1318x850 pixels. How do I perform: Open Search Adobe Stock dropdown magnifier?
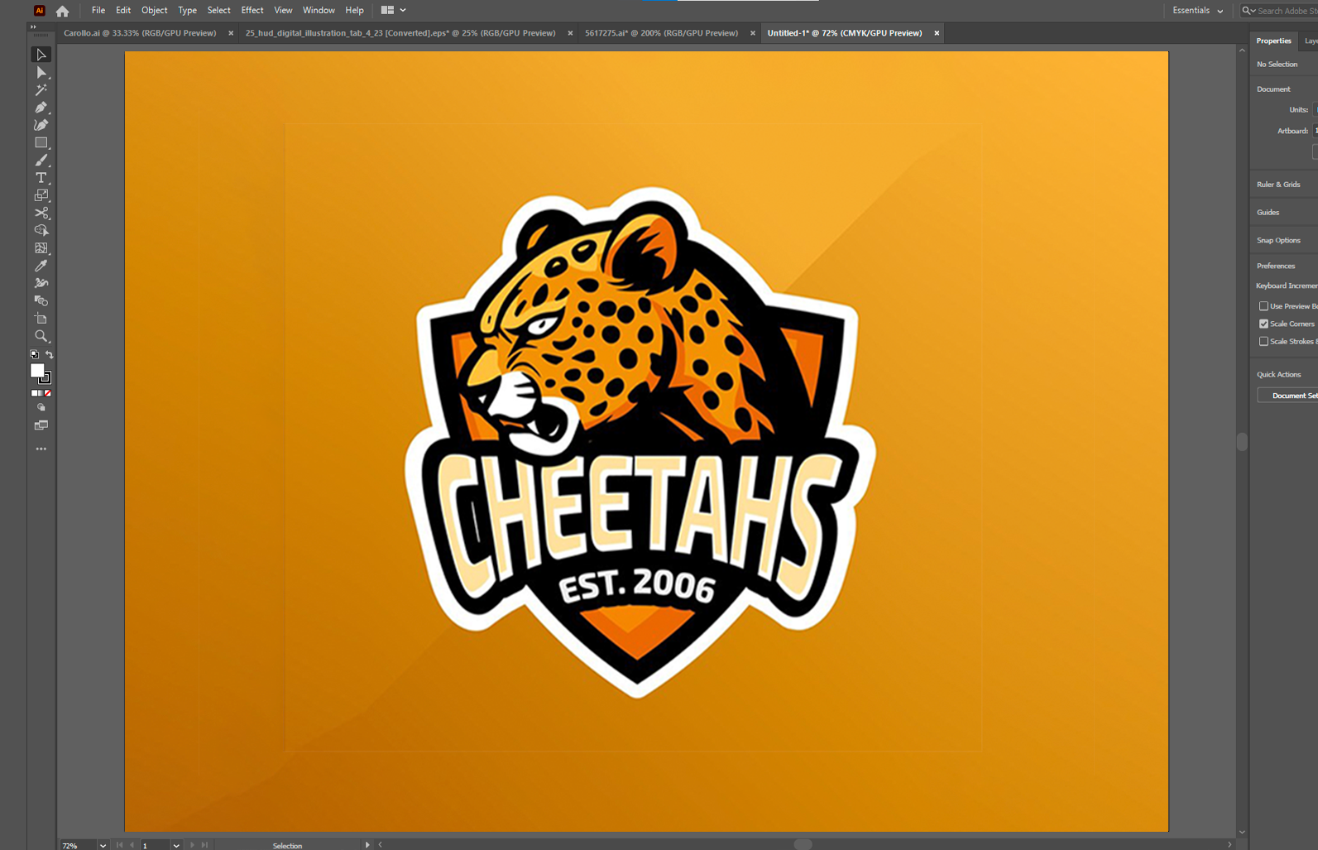pyautogui.click(x=1249, y=11)
